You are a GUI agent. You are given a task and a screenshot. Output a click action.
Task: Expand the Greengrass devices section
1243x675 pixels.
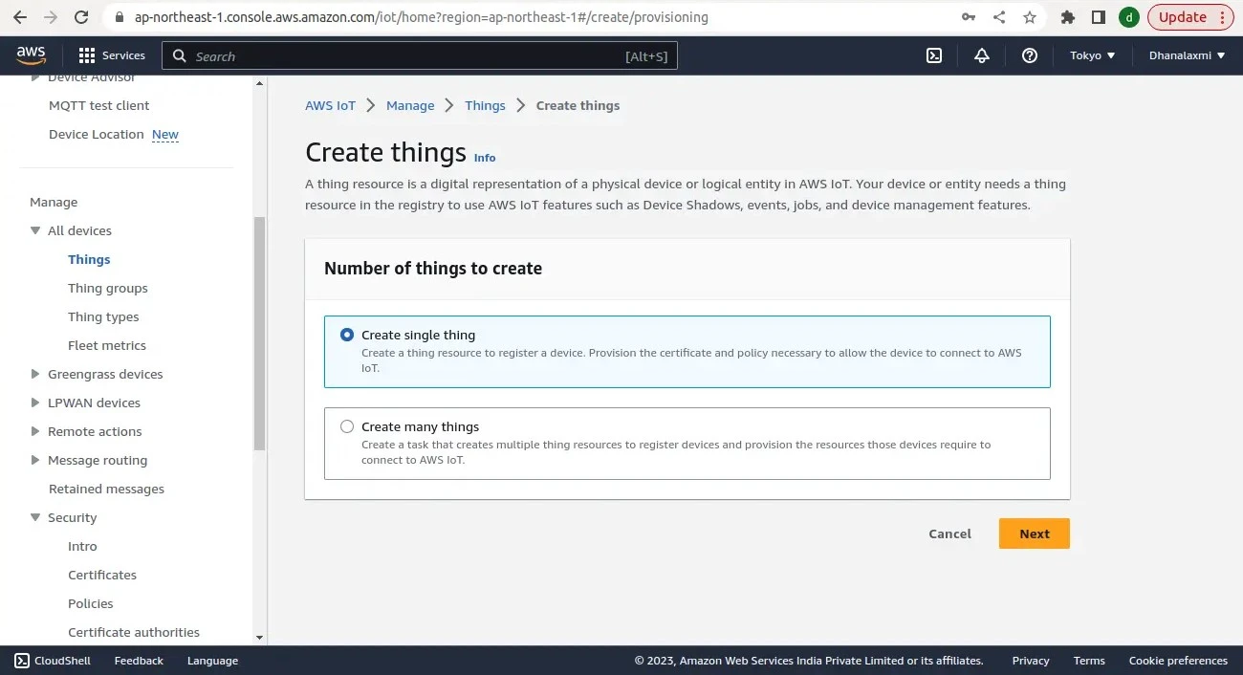(35, 374)
